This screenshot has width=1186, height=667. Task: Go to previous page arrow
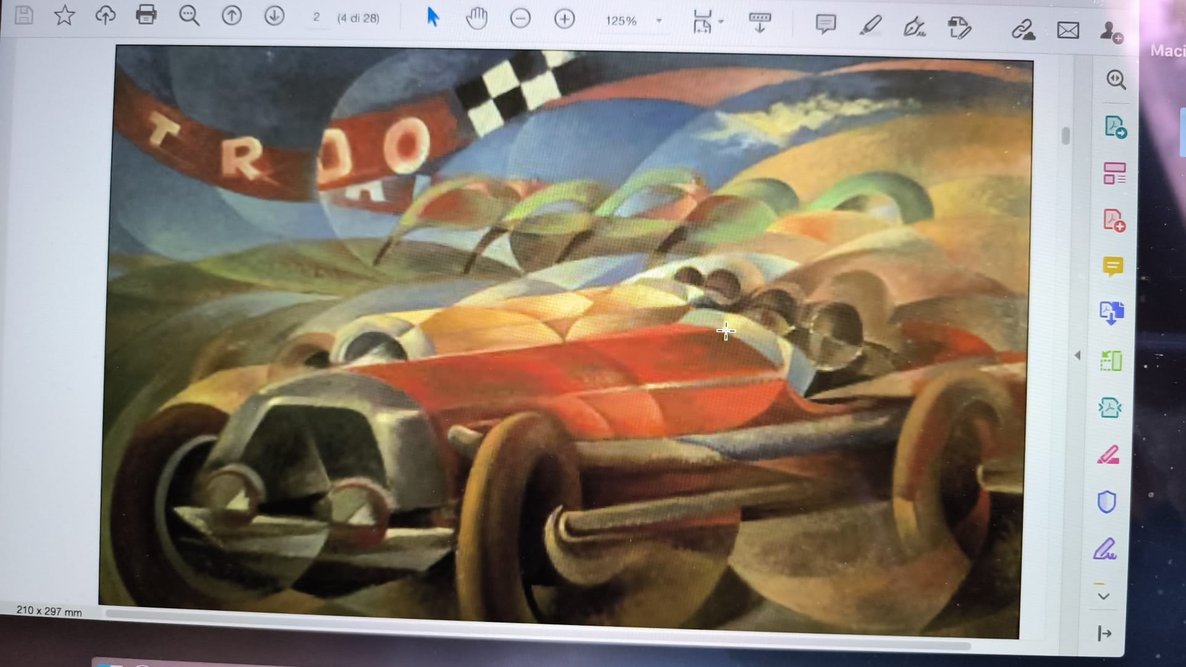(x=232, y=15)
